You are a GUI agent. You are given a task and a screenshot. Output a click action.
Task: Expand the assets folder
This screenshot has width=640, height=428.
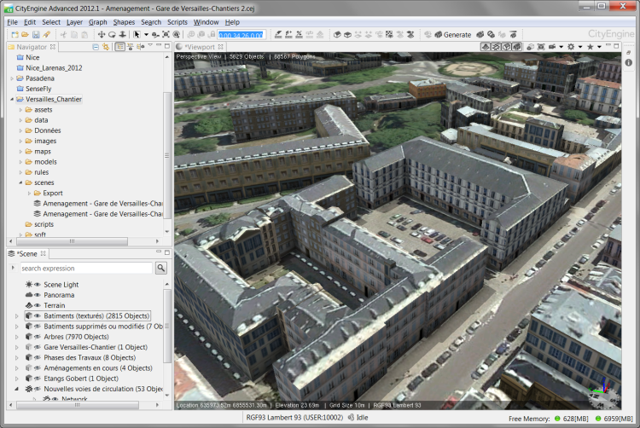20,110
